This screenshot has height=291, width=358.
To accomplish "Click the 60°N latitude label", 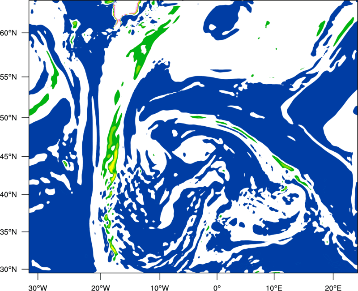I will (x=9, y=33).
